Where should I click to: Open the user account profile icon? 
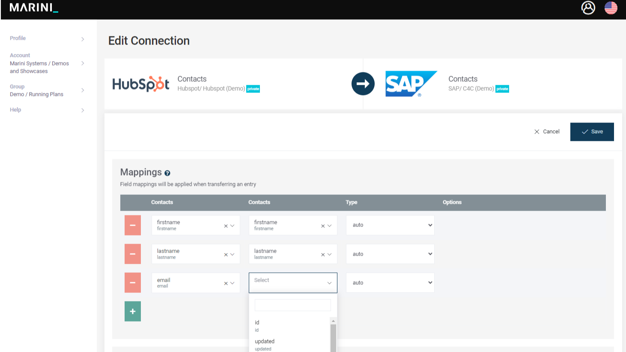coord(588,8)
